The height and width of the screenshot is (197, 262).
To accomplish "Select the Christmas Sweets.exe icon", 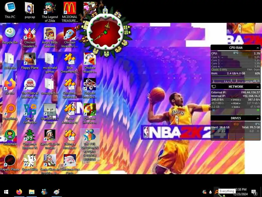I will 70,88.
